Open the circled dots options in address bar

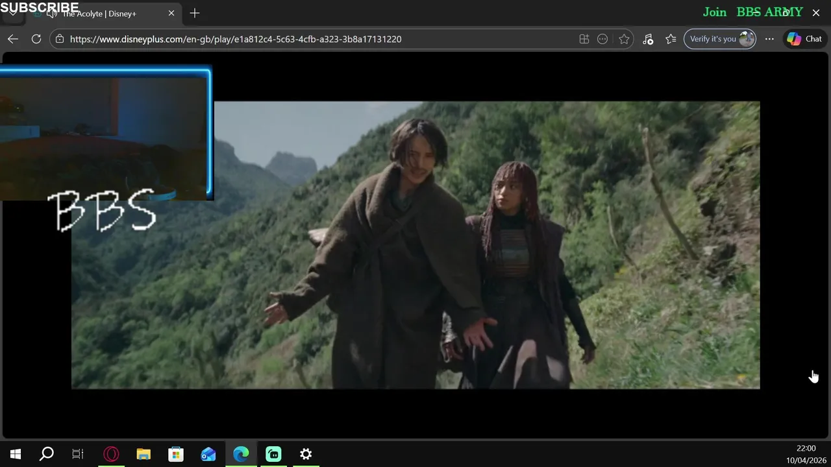pyautogui.click(x=602, y=39)
